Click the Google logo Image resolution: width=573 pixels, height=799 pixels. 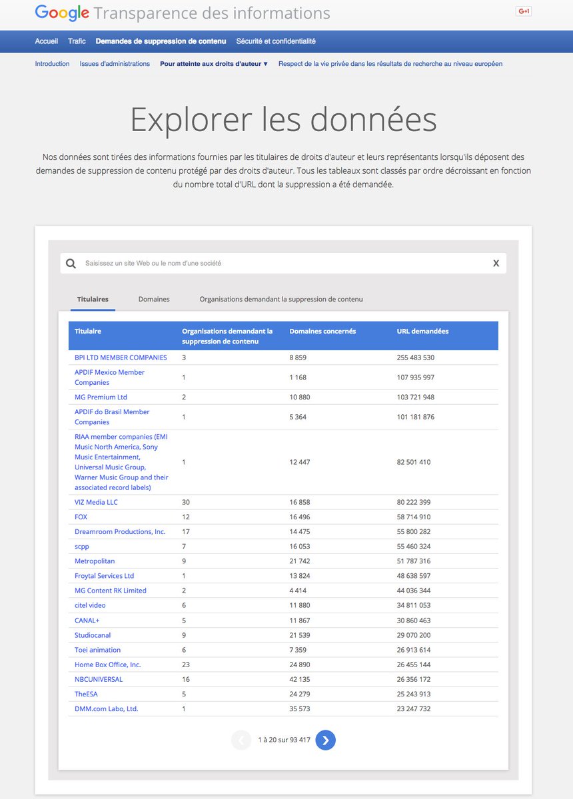[62, 13]
